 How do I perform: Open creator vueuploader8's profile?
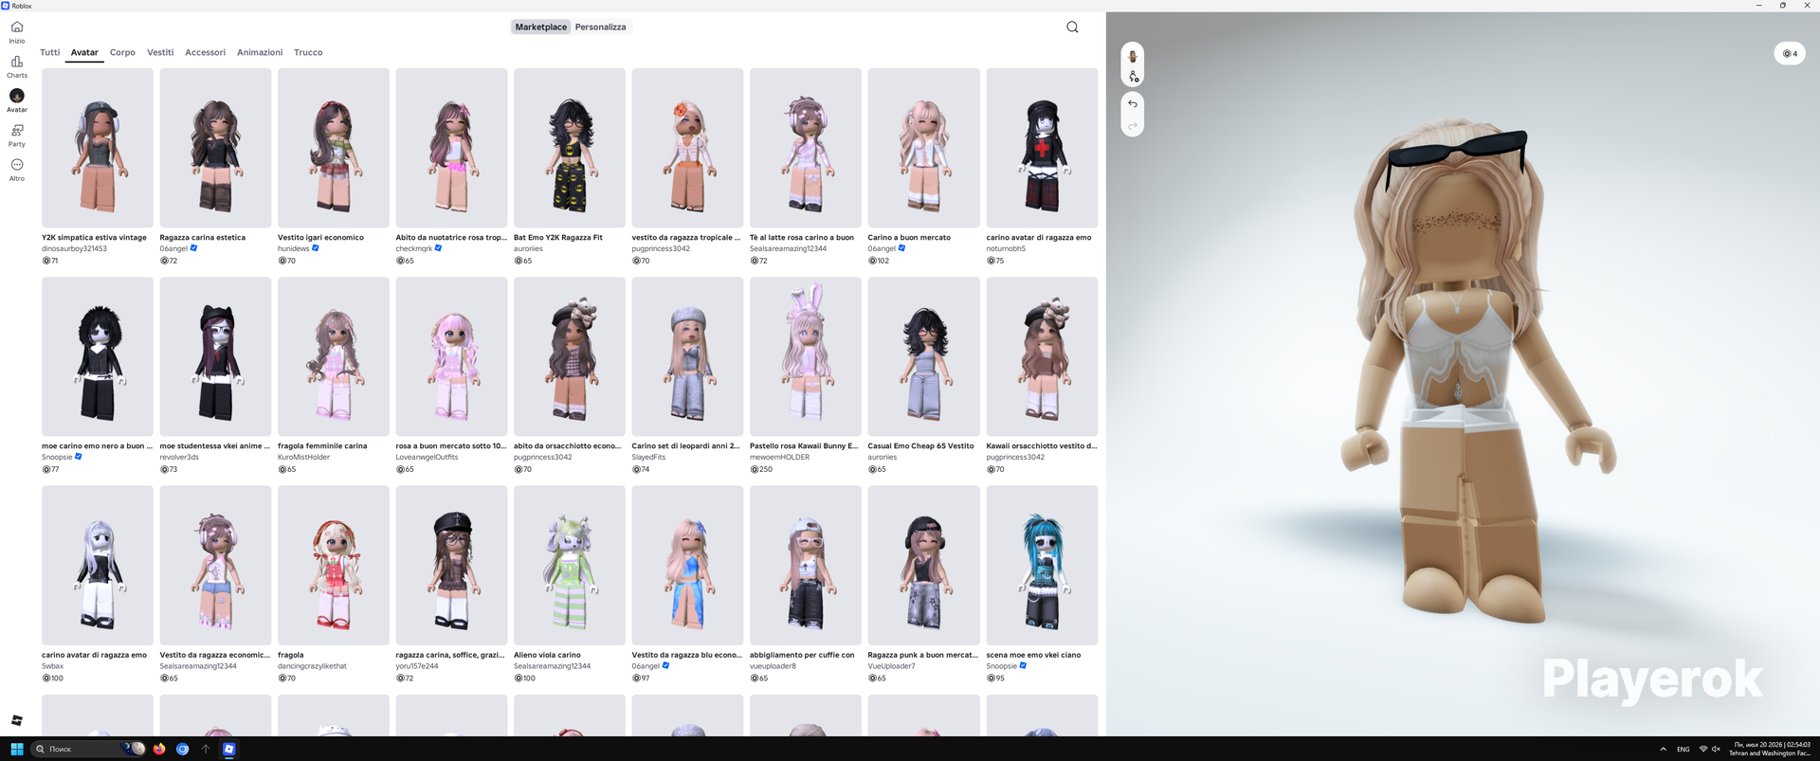[x=773, y=666]
